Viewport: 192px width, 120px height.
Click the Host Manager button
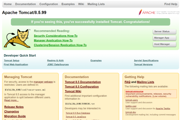click(165, 44)
